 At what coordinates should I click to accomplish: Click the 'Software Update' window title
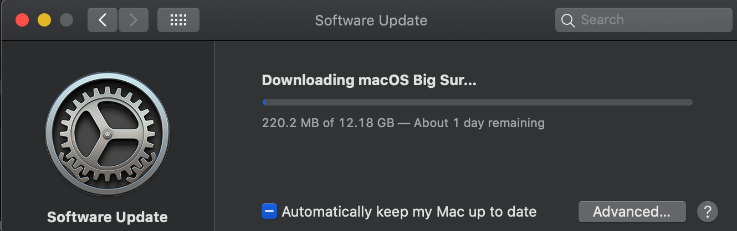[x=371, y=20]
